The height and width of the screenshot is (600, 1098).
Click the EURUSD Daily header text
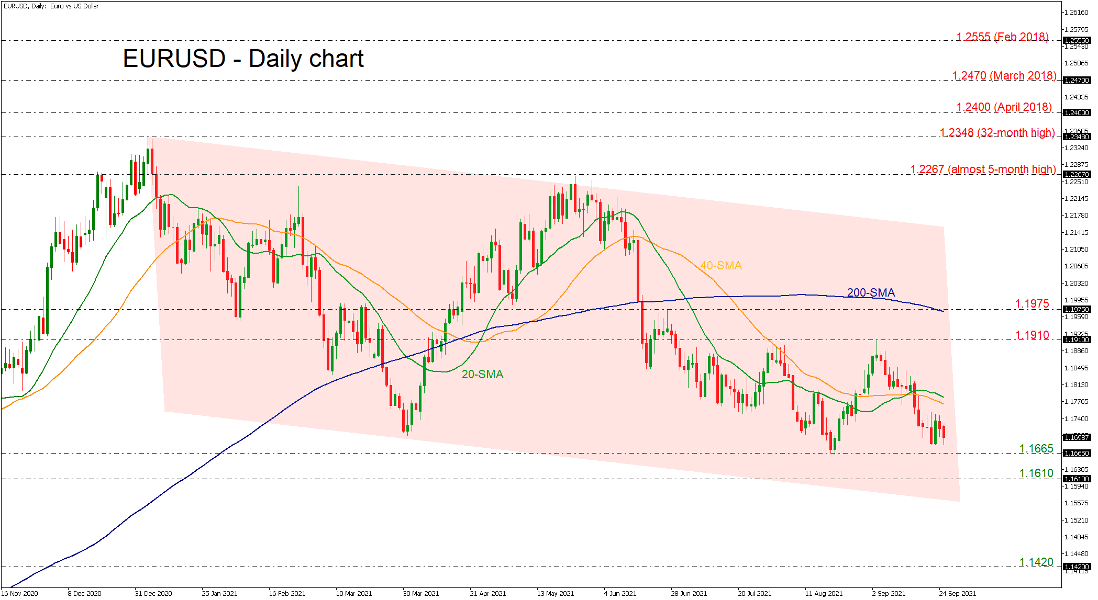point(51,6)
